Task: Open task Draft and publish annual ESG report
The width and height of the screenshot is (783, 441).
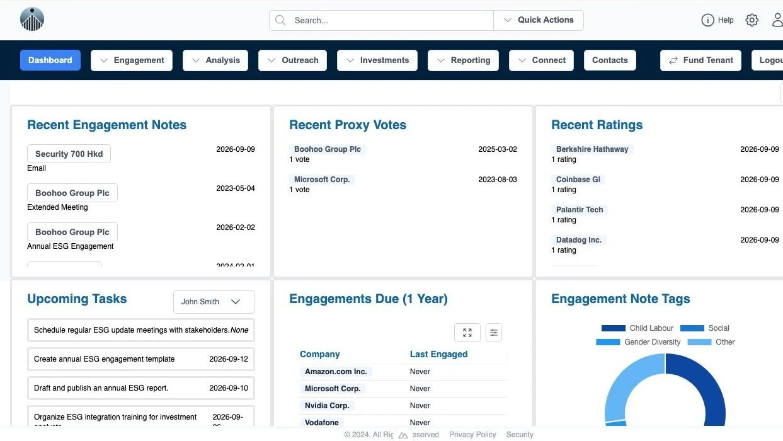Action: click(x=141, y=388)
